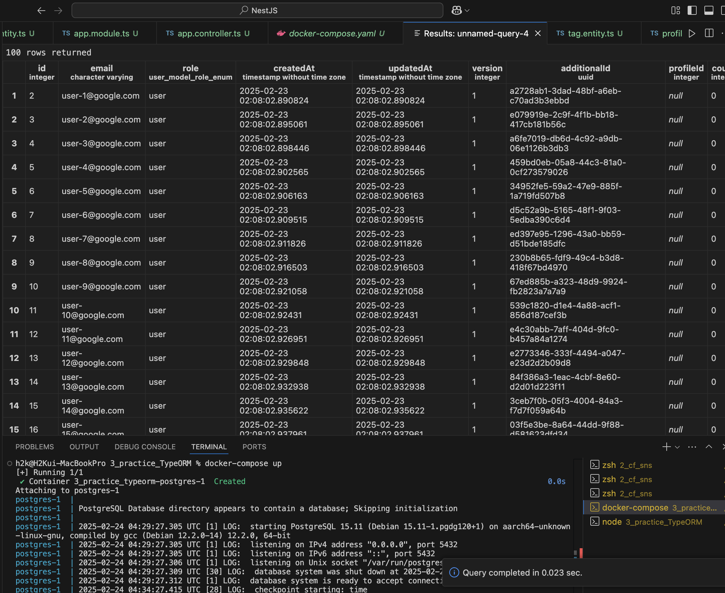Screen dimensions: 725x593
Task: Click the Copilot icon in title bar
Action: 456,10
